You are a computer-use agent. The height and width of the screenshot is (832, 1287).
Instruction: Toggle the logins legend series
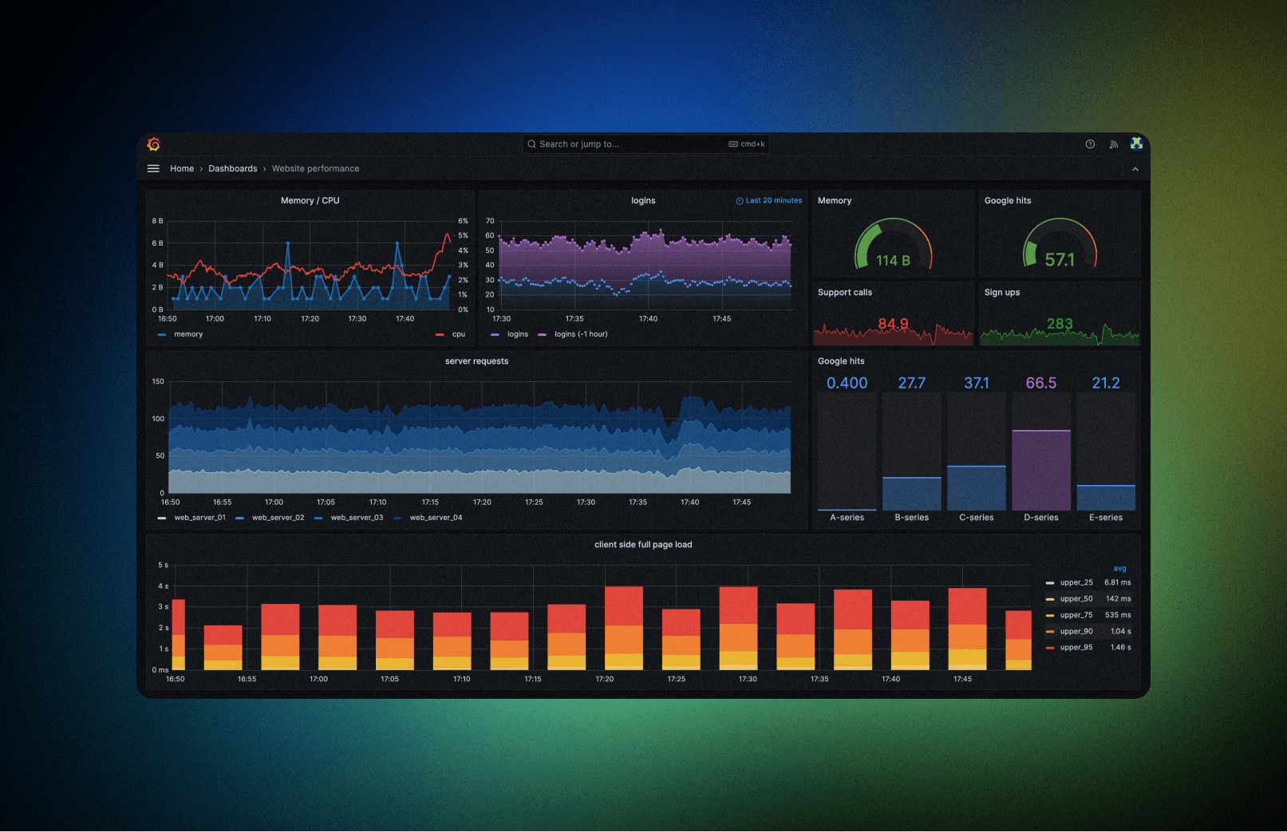(518, 334)
